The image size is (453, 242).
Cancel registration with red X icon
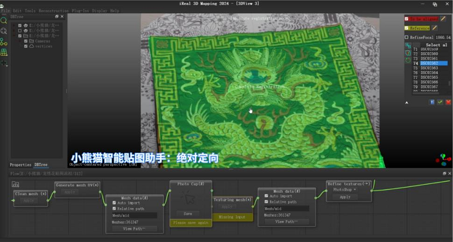coord(448,102)
